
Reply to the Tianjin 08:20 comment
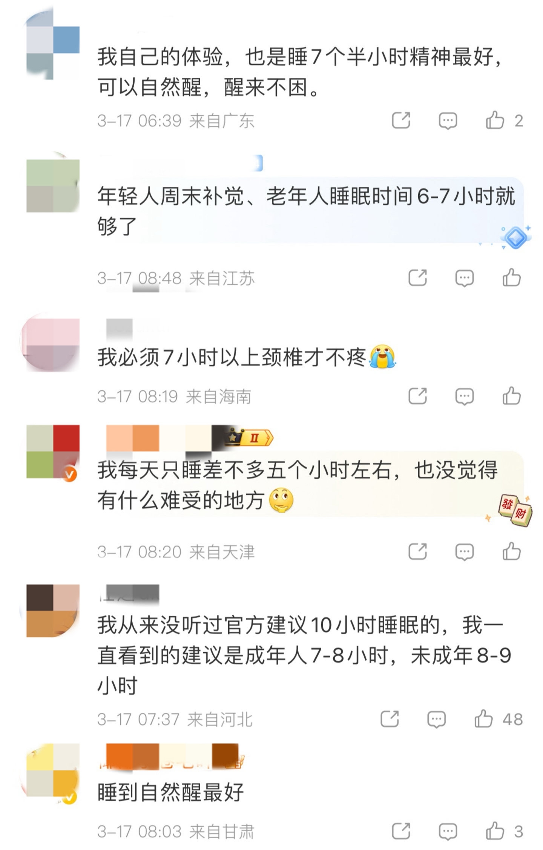tap(465, 552)
